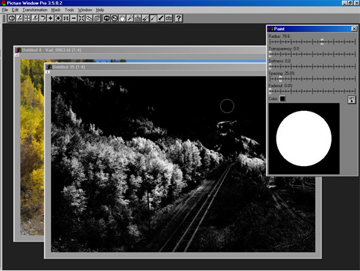This screenshot has height=271, width=360.
Task: Open the Edit menu
Action: [15, 10]
